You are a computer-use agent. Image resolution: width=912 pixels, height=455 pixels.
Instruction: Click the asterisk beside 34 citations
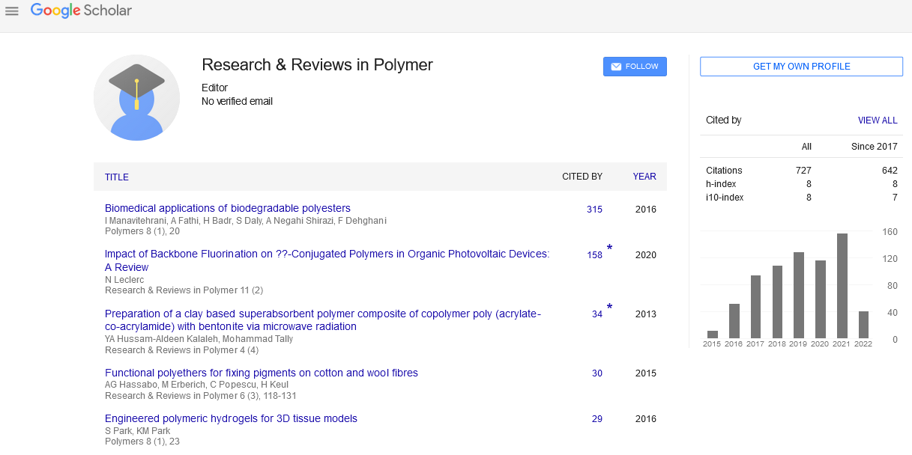[609, 308]
